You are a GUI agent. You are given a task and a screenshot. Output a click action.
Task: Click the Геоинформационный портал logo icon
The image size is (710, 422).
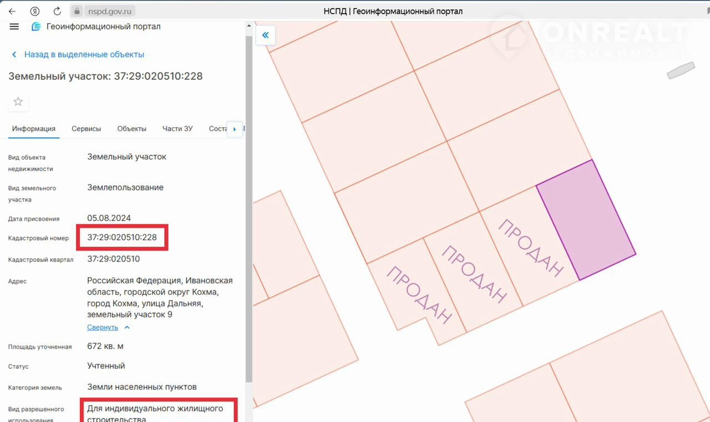(36, 27)
